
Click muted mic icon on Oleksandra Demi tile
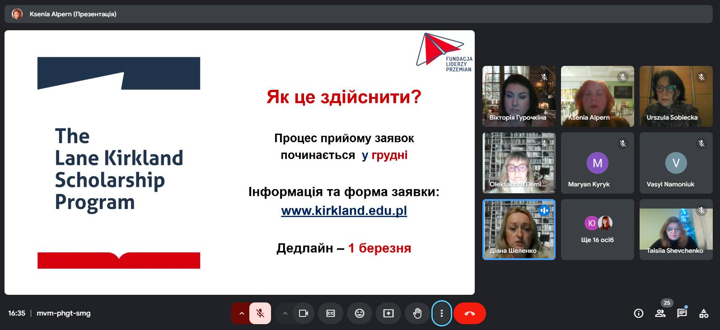coord(544,144)
